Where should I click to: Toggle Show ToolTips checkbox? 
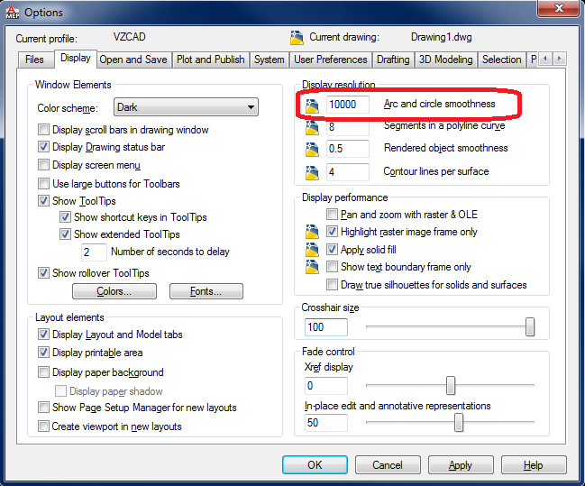point(43,201)
